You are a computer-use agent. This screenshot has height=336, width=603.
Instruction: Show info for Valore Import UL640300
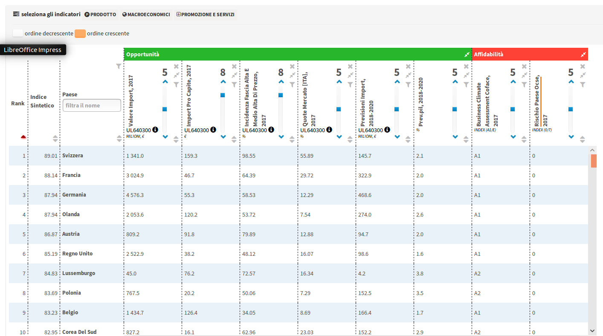[x=155, y=130]
